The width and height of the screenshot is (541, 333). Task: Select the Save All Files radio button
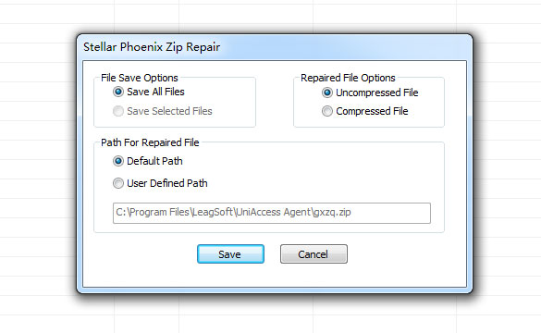(x=118, y=92)
